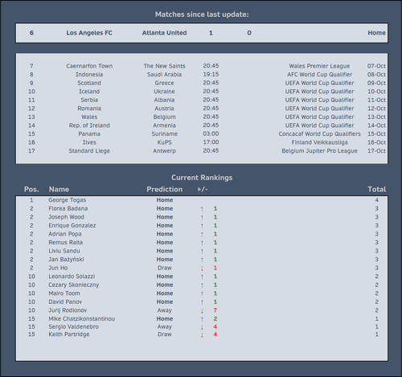
Task: Select Enrique Gonzalez in the rankings
Action: click(72, 226)
